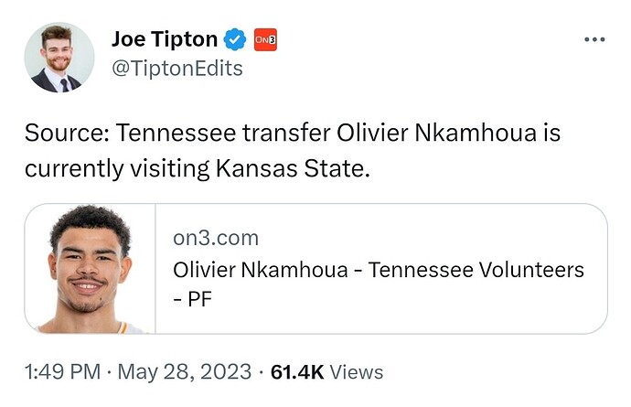Click the tweet line starting with 'Source: Tennessee transfer'
631x407 pixels.
click(293, 133)
